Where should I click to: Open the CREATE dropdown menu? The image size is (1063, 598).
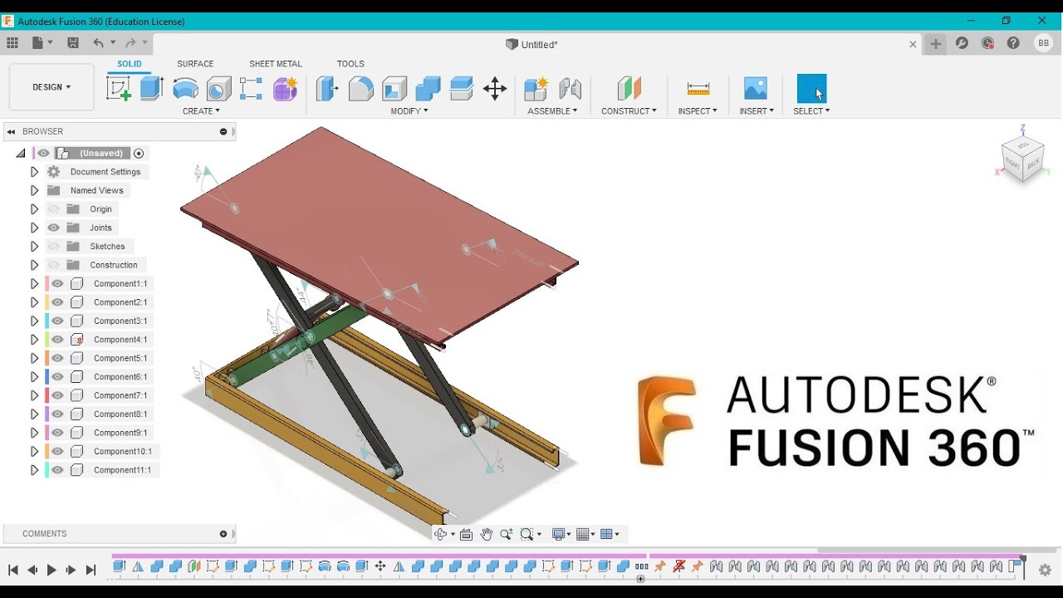201,110
